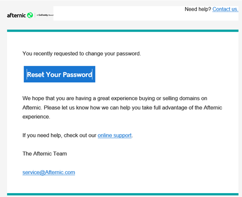Click the green Afternic circular arrows logo
This screenshot has width=242, height=197.
(x=30, y=15)
